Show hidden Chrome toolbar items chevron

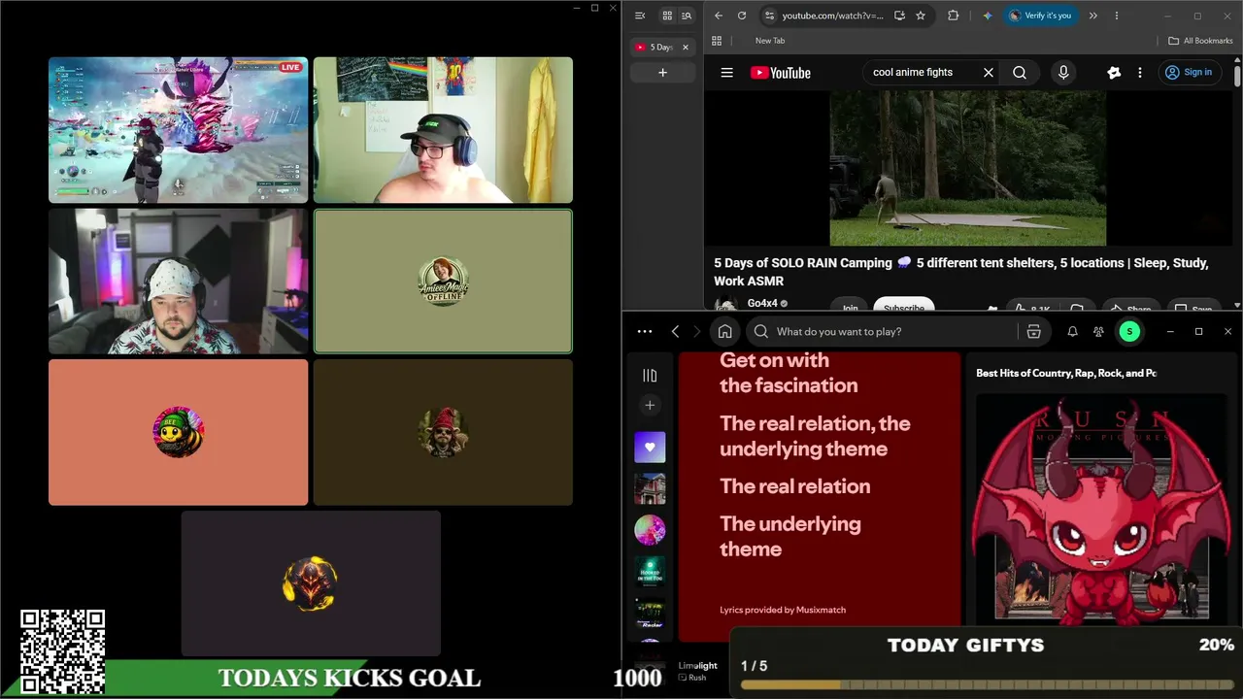coord(1092,16)
